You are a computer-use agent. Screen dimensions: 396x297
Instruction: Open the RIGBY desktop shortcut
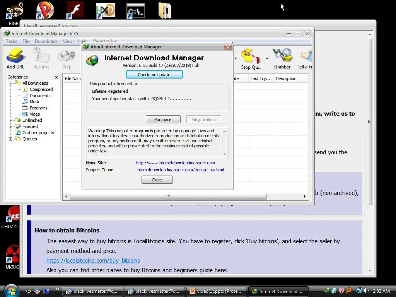click(14, 14)
